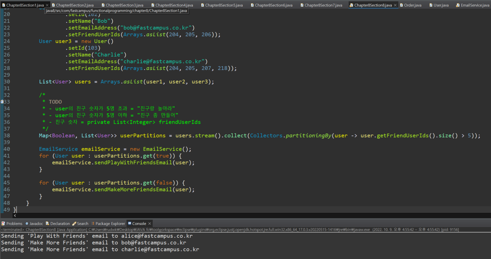Click the TODO task marker on line 33
This screenshot has height=259, width=491.
2,102
